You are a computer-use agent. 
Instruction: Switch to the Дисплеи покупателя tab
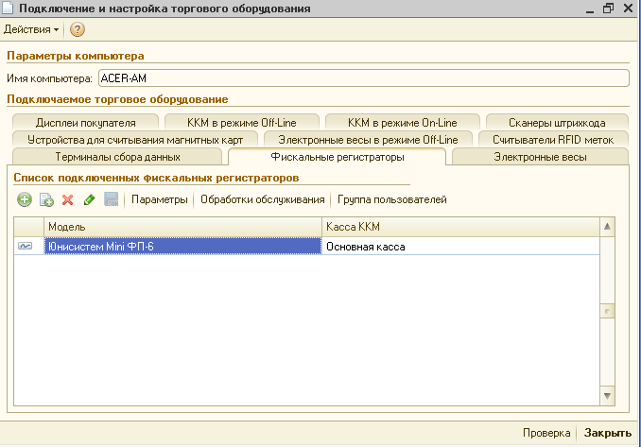(86, 122)
